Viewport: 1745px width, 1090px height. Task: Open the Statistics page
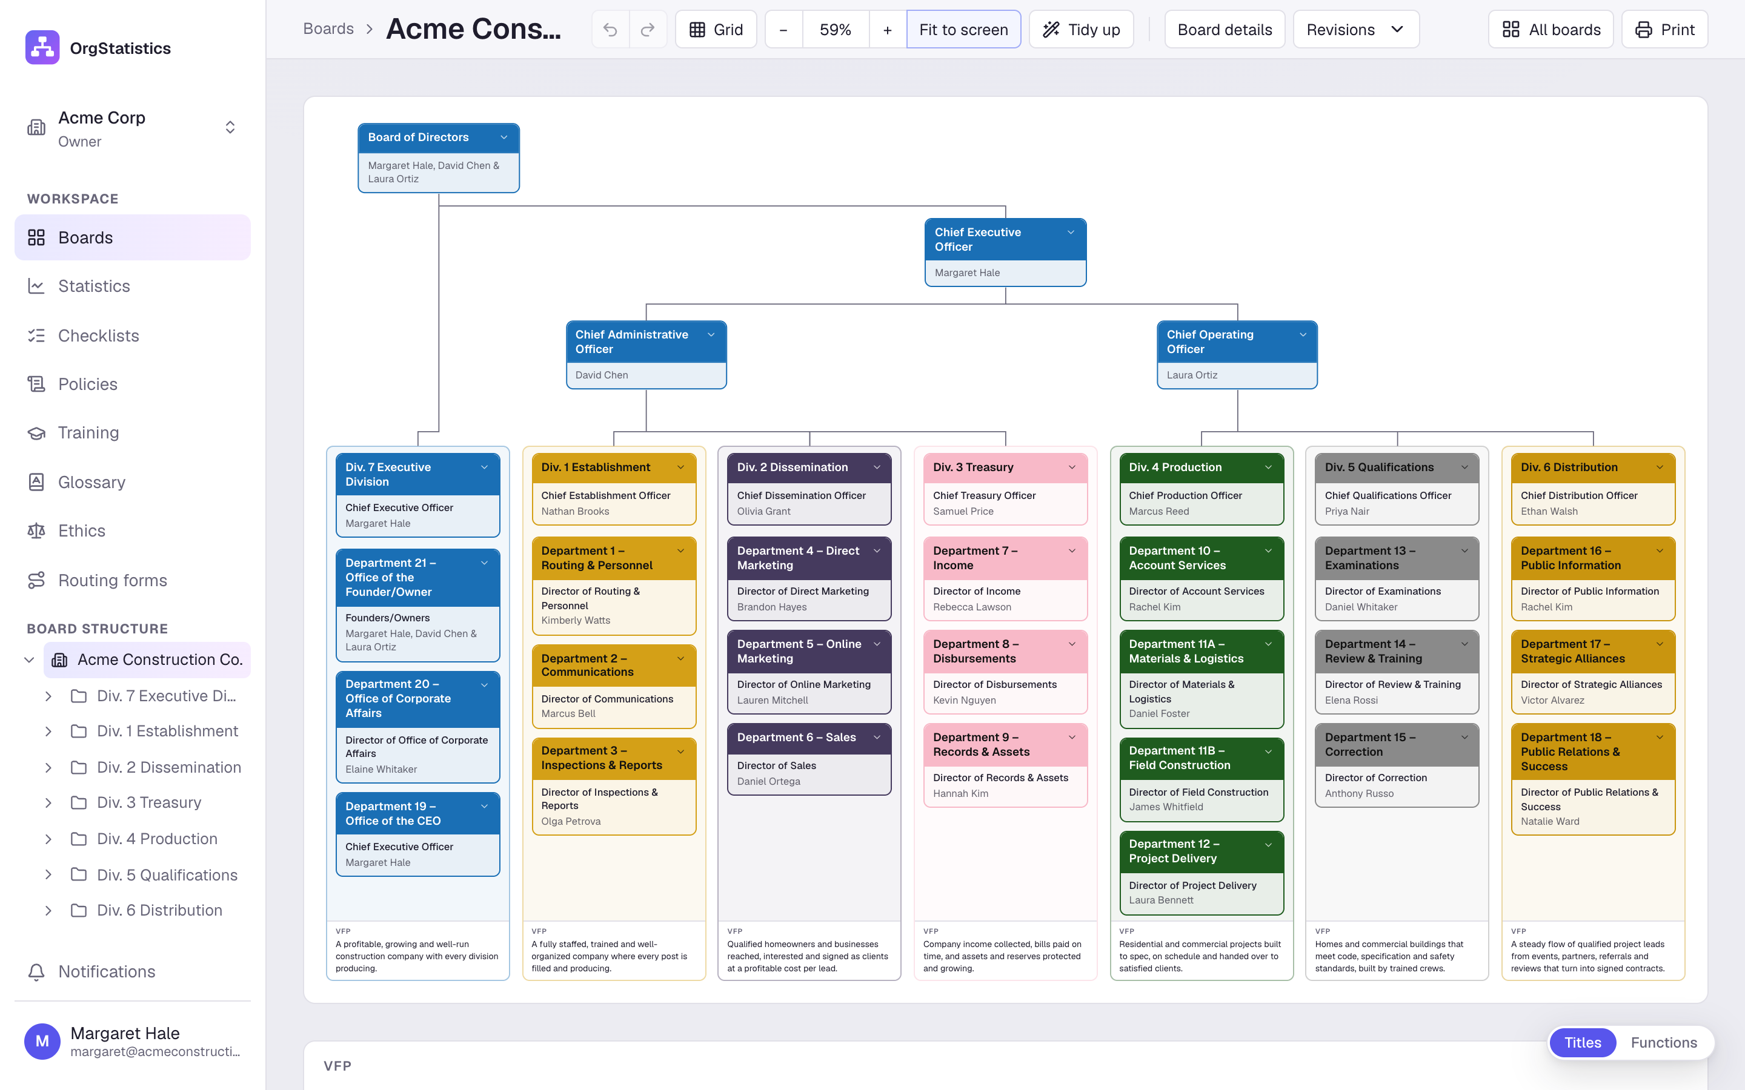(133, 286)
